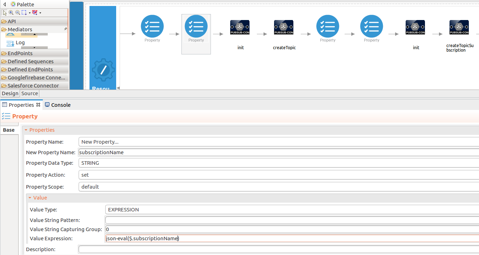Expand the API palette drawer
The height and width of the screenshot is (255, 479).
point(34,21)
